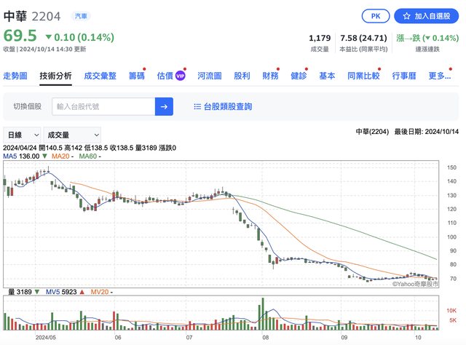Click the Yahoo奇摩股市 watermark on chart
This screenshot has height=345, width=466.
(x=415, y=285)
